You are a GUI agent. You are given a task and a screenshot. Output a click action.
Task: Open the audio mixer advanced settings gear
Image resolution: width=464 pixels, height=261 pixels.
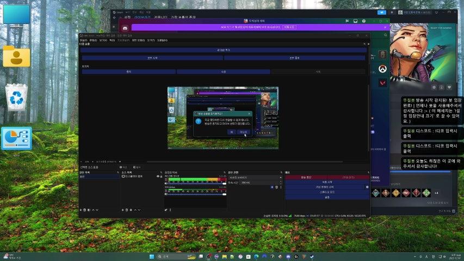(166, 209)
